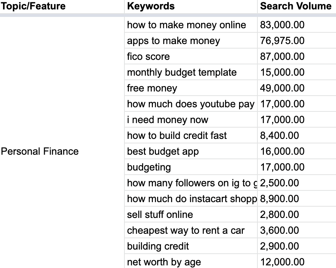Click the 76,975.00 search volume value
Viewport: 336px width, 268px height.
pos(282,41)
